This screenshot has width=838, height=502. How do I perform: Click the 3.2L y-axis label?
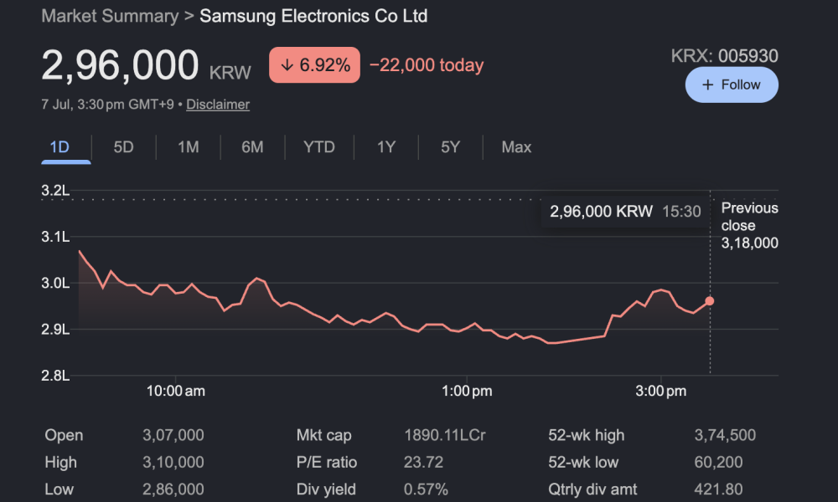pyautogui.click(x=55, y=191)
